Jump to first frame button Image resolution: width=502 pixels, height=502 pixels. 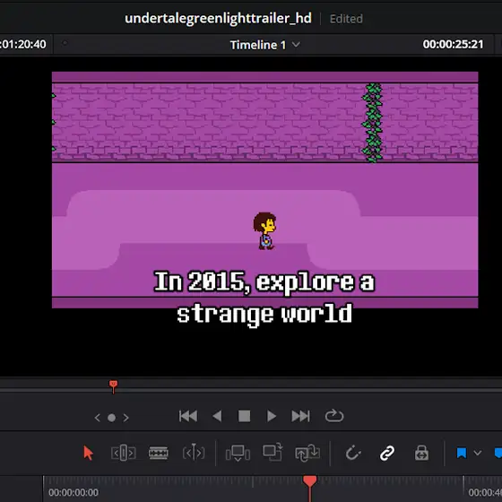(x=188, y=416)
